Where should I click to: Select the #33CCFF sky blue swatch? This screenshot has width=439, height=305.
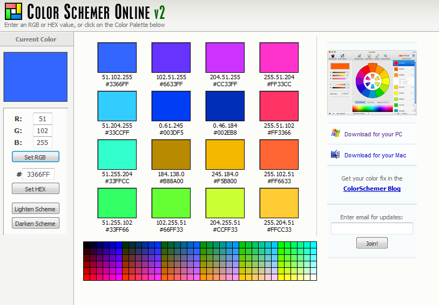(117, 106)
